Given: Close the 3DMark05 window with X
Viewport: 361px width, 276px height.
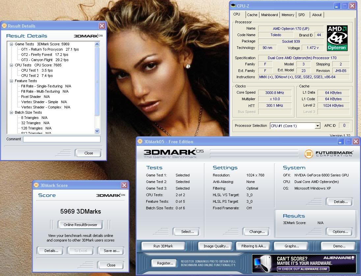Looking at the screenshot, I should coord(356,141).
